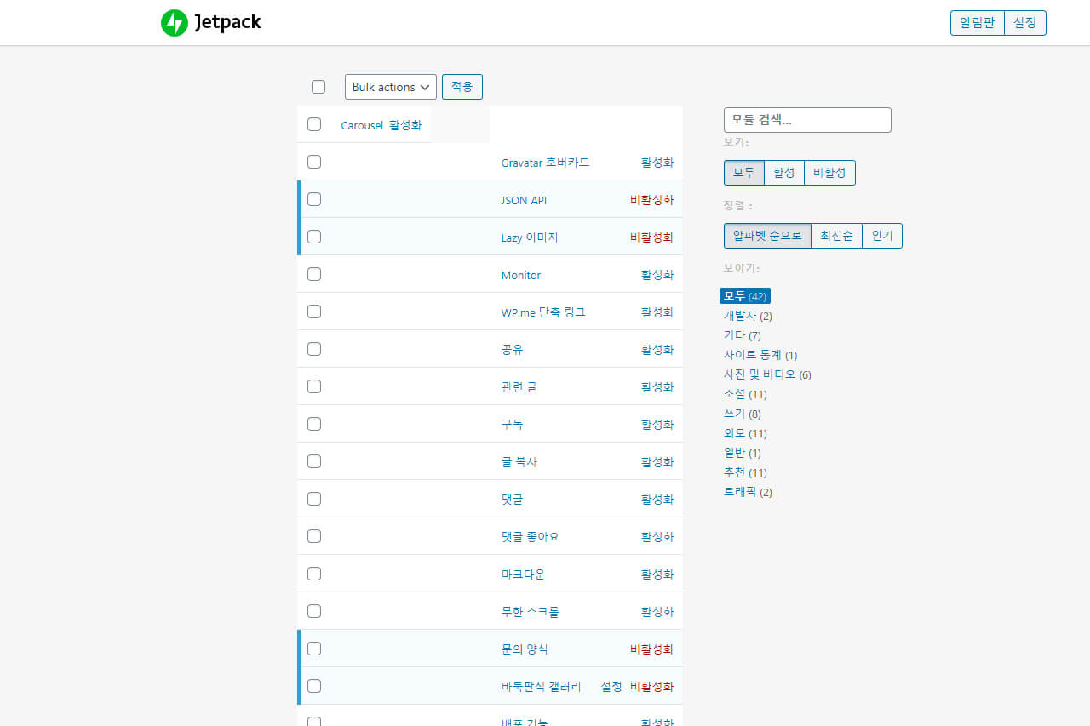Open the Carousel module link
This screenshot has width=1090, height=726.
[362, 125]
